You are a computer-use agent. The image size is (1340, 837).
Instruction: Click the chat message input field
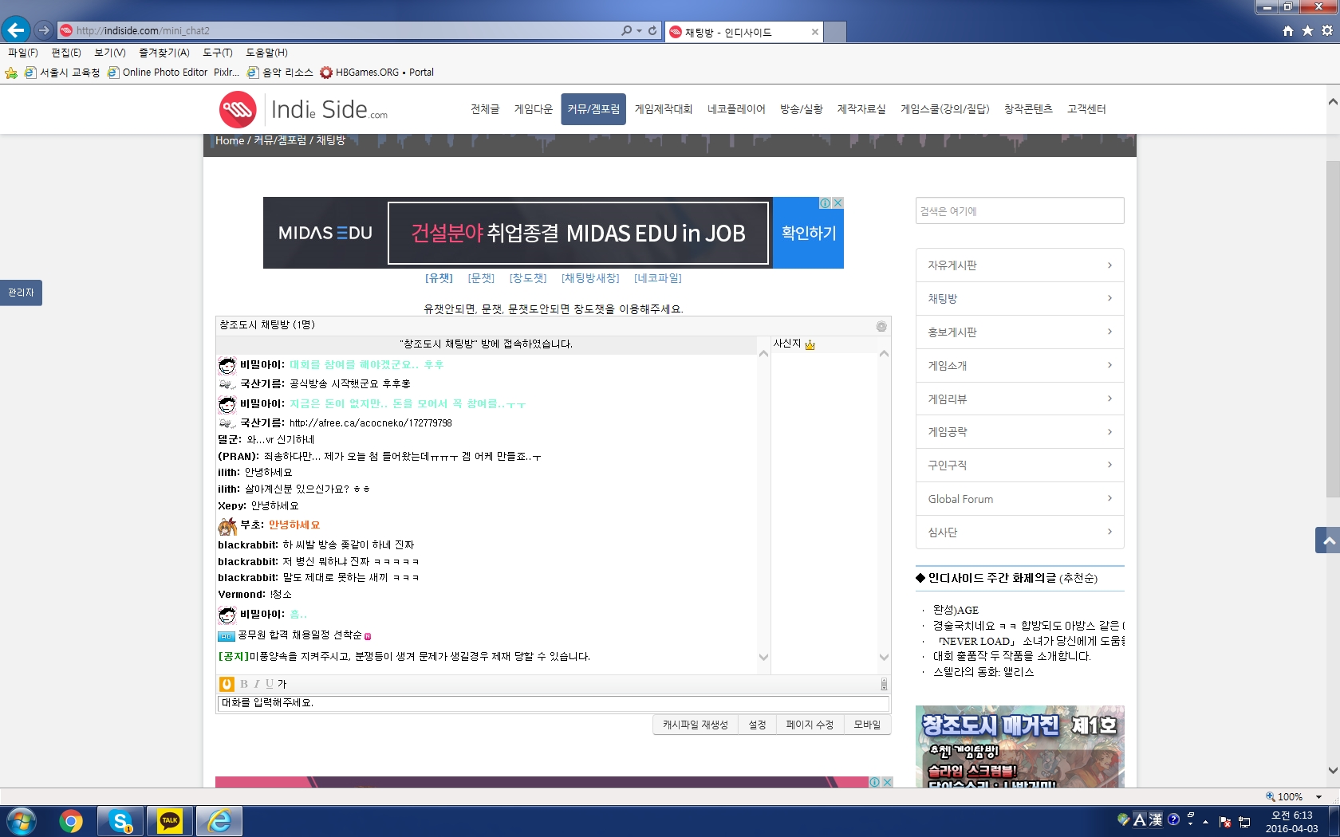(x=553, y=703)
